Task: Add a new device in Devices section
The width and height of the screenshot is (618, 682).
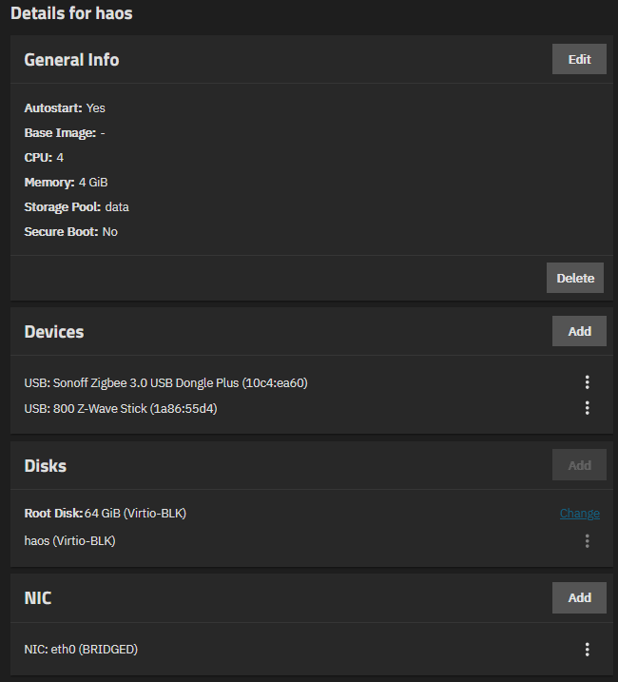Action: click(579, 331)
